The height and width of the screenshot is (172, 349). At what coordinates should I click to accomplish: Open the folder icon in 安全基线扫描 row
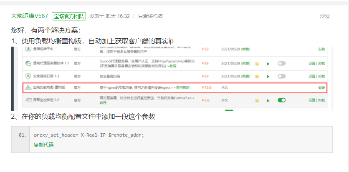[257, 77]
